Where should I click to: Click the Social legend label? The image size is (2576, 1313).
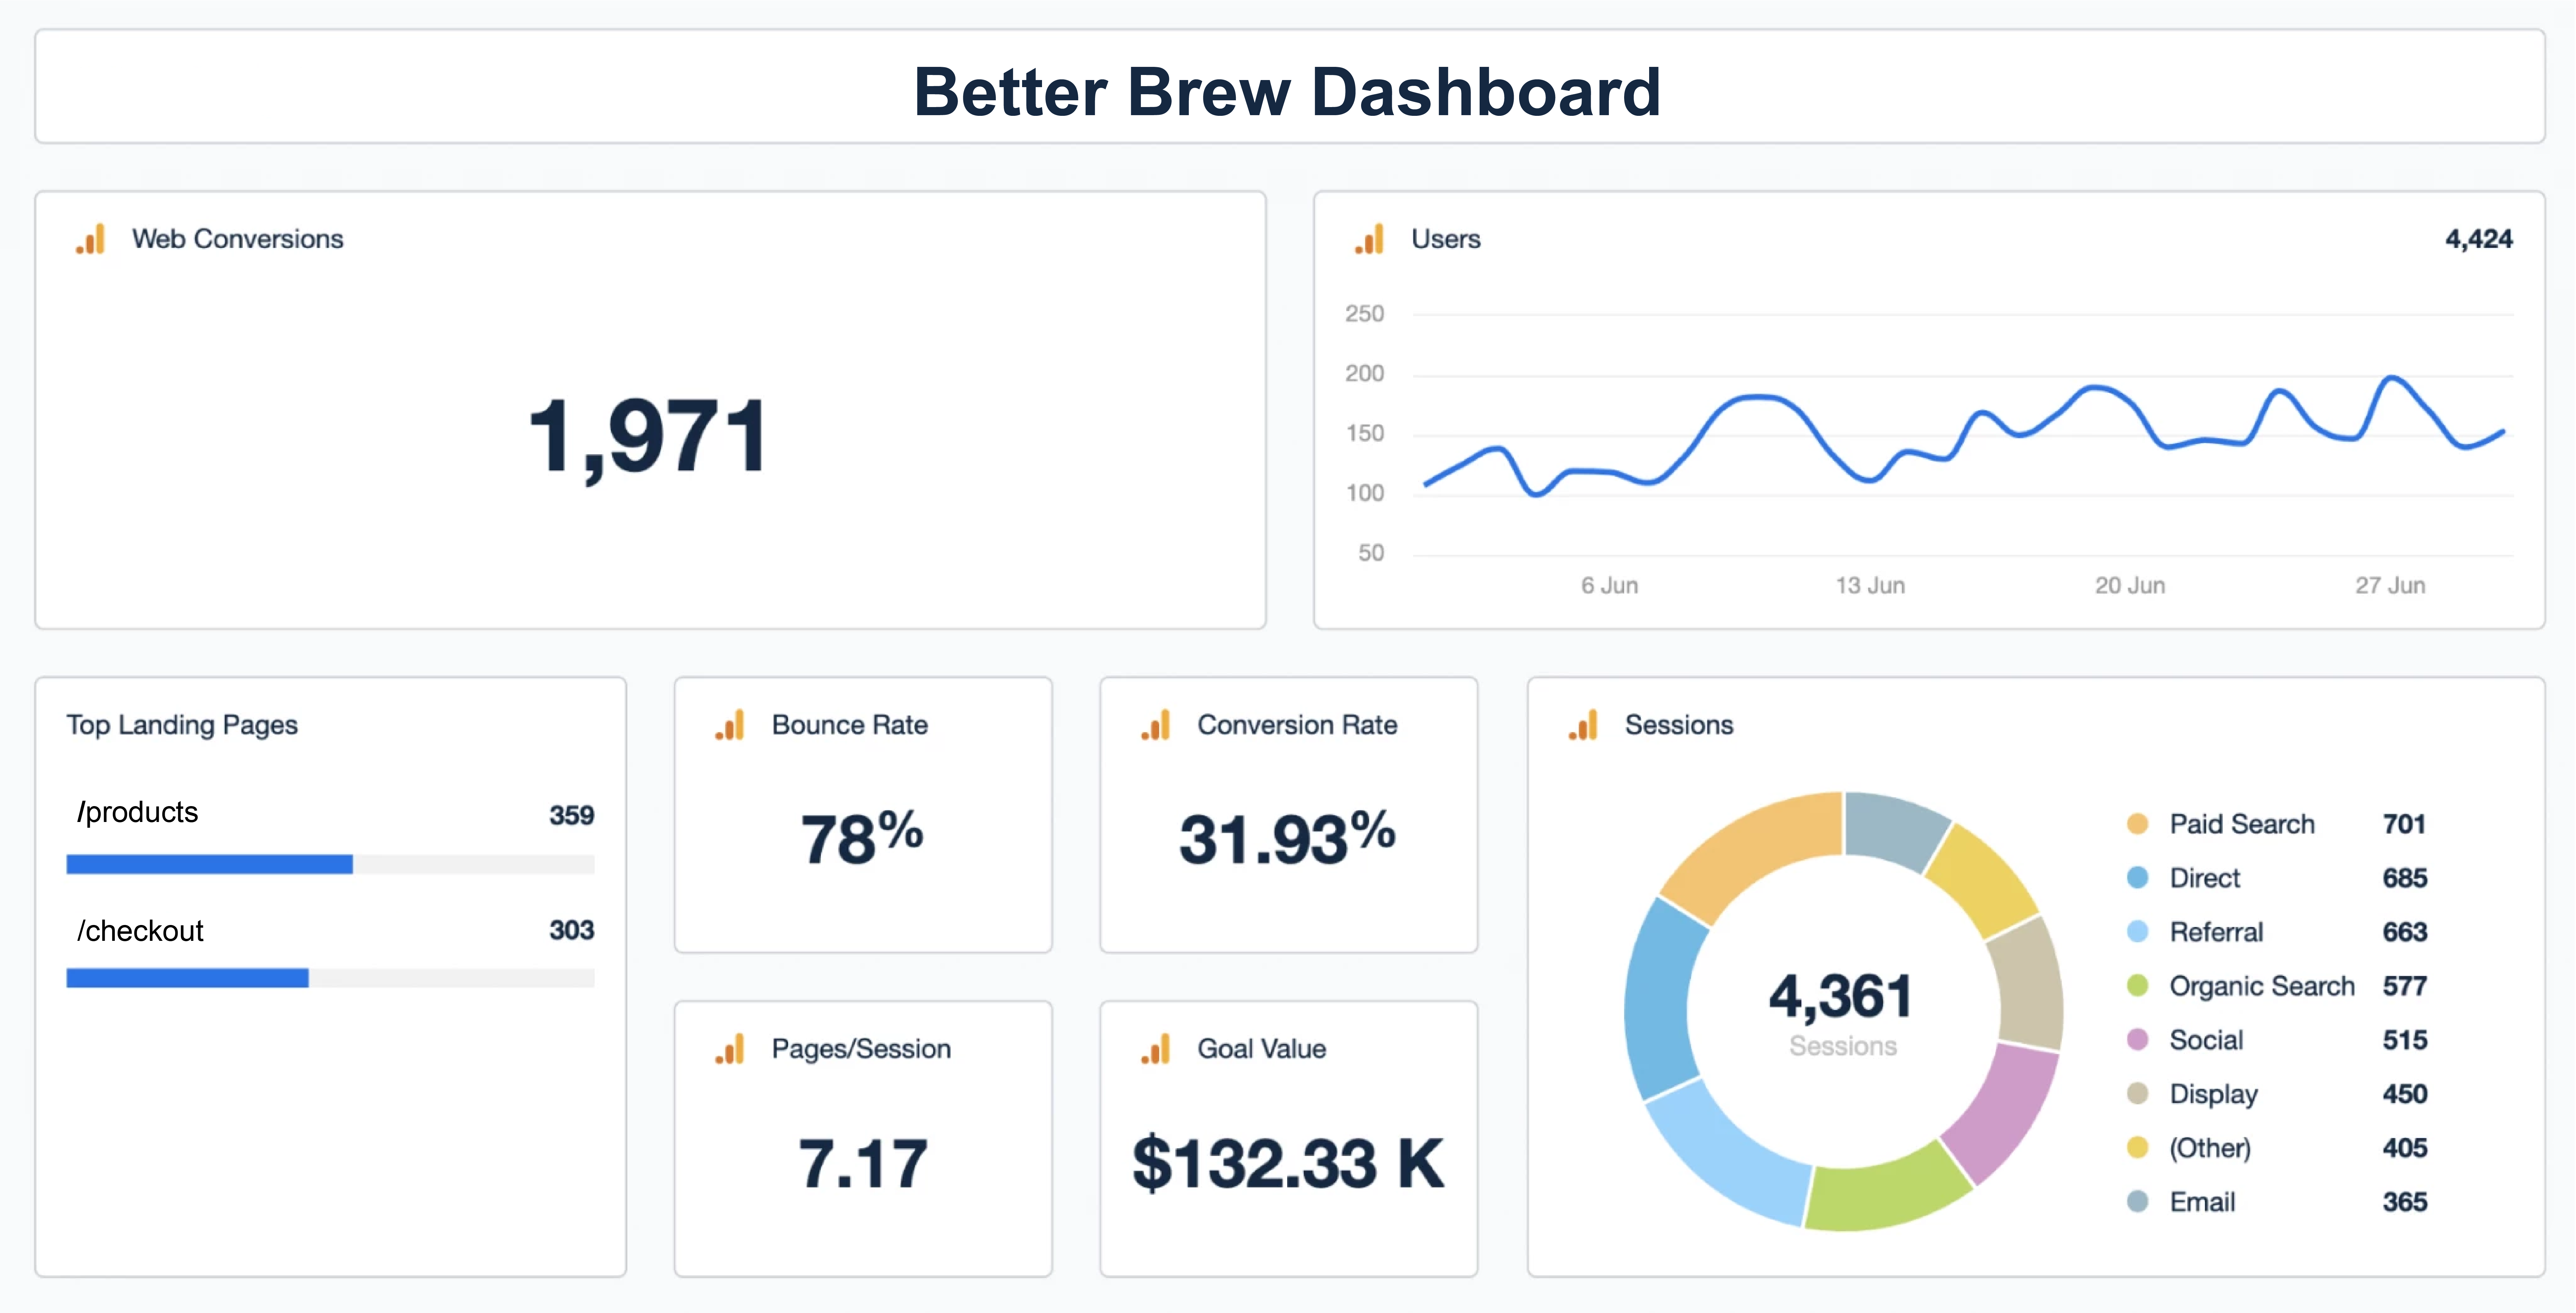click(x=2206, y=1040)
